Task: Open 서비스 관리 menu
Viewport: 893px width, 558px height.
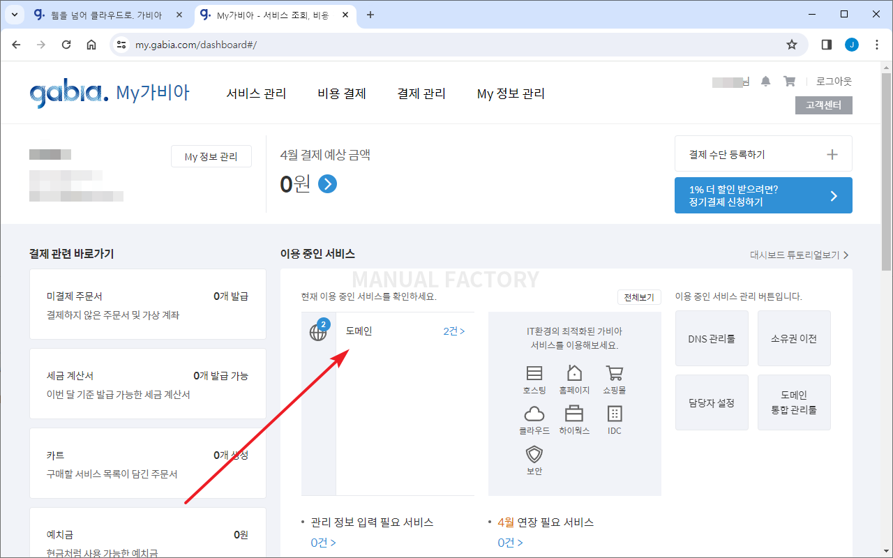Action: coord(256,93)
